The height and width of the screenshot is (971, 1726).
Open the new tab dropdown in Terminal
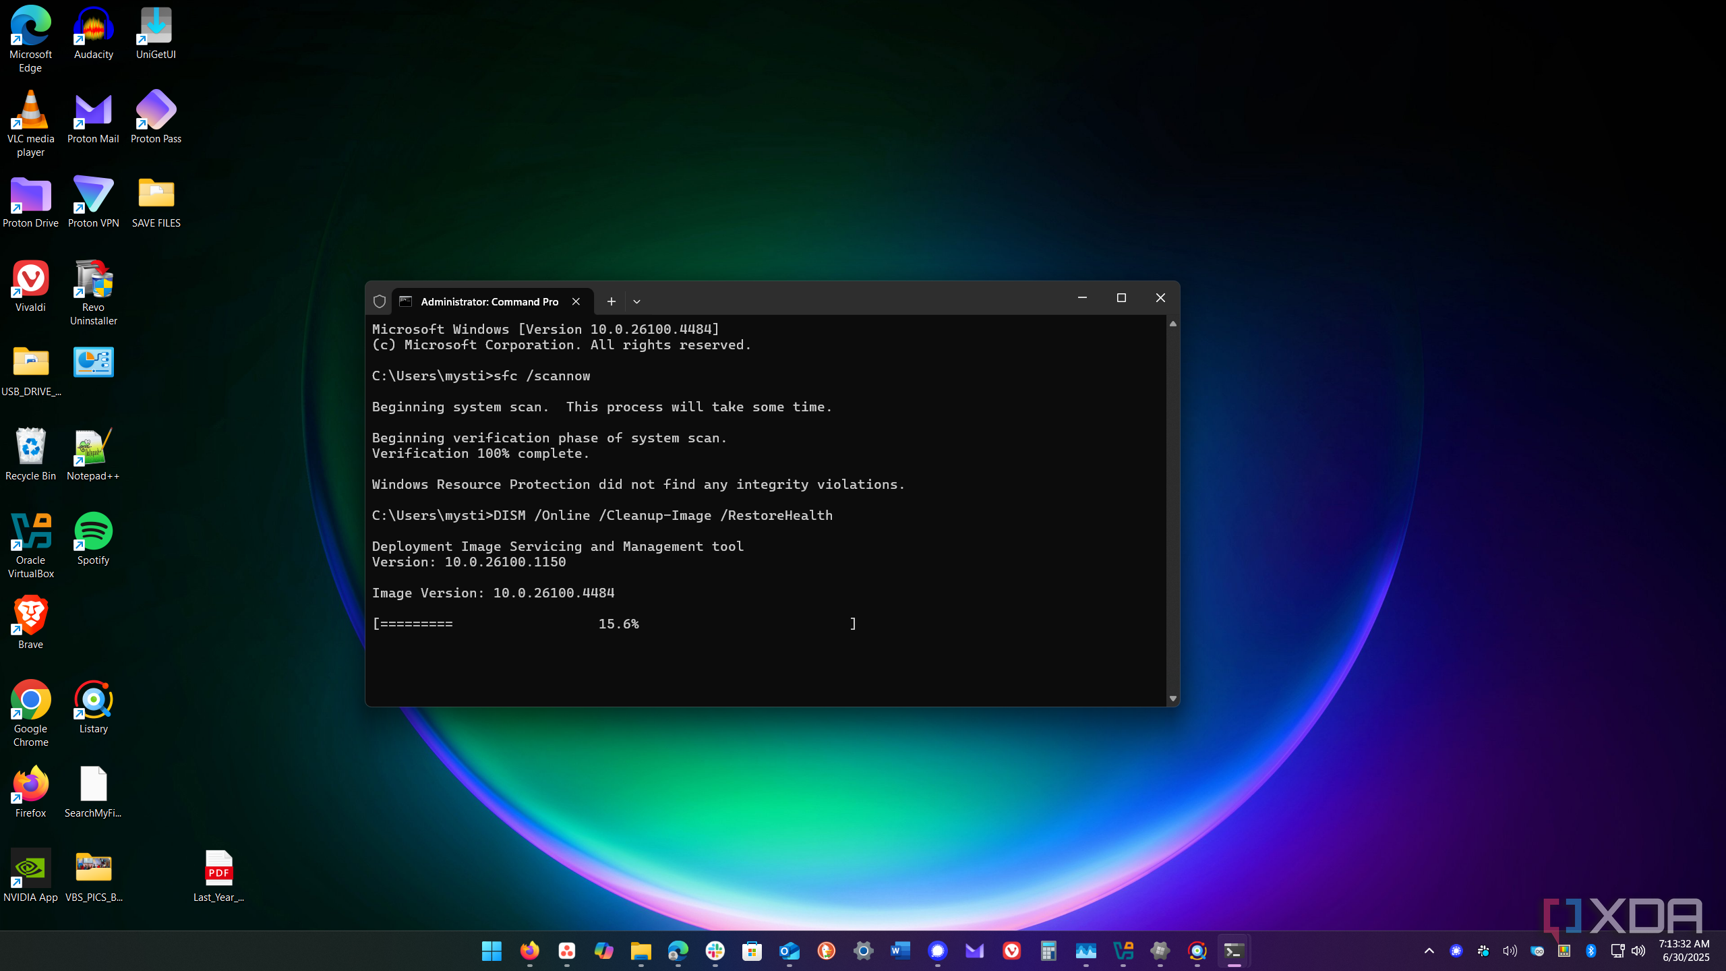tap(636, 301)
